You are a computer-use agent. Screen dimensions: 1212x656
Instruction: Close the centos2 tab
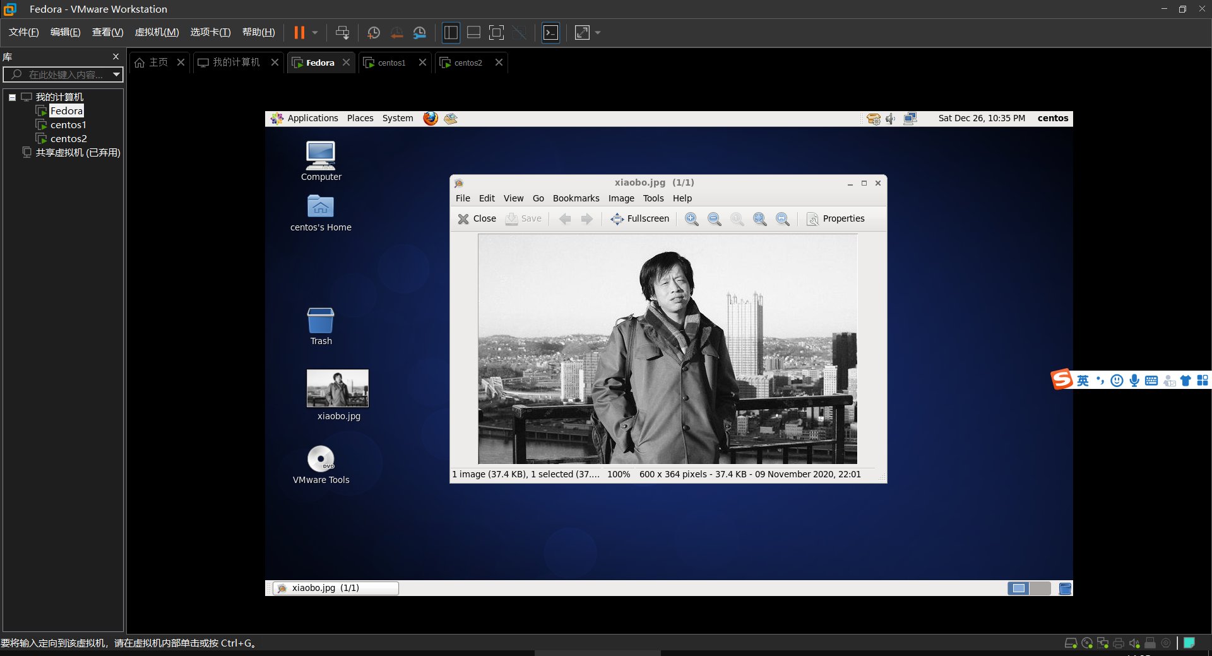tap(499, 62)
